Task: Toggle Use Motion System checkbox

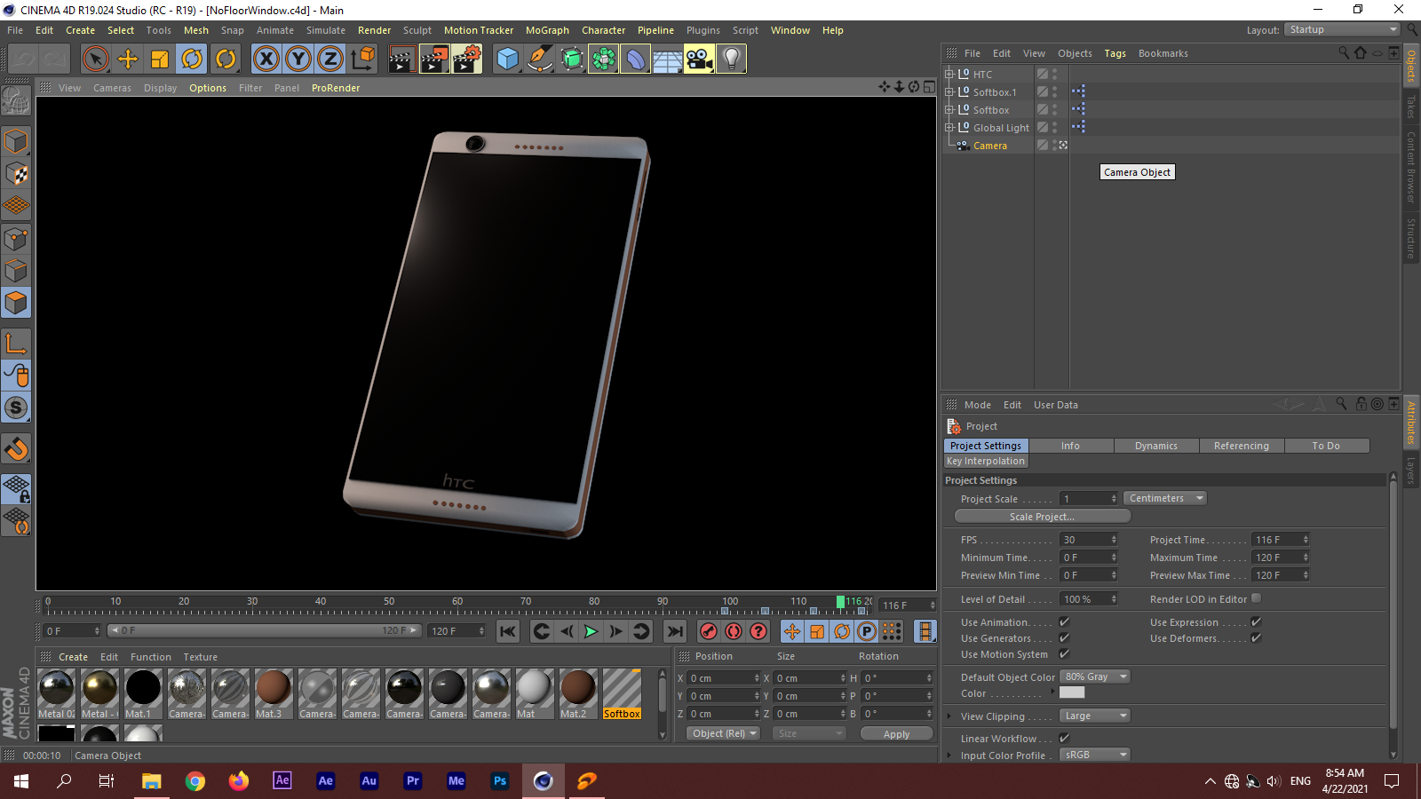Action: coord(1064,654)
